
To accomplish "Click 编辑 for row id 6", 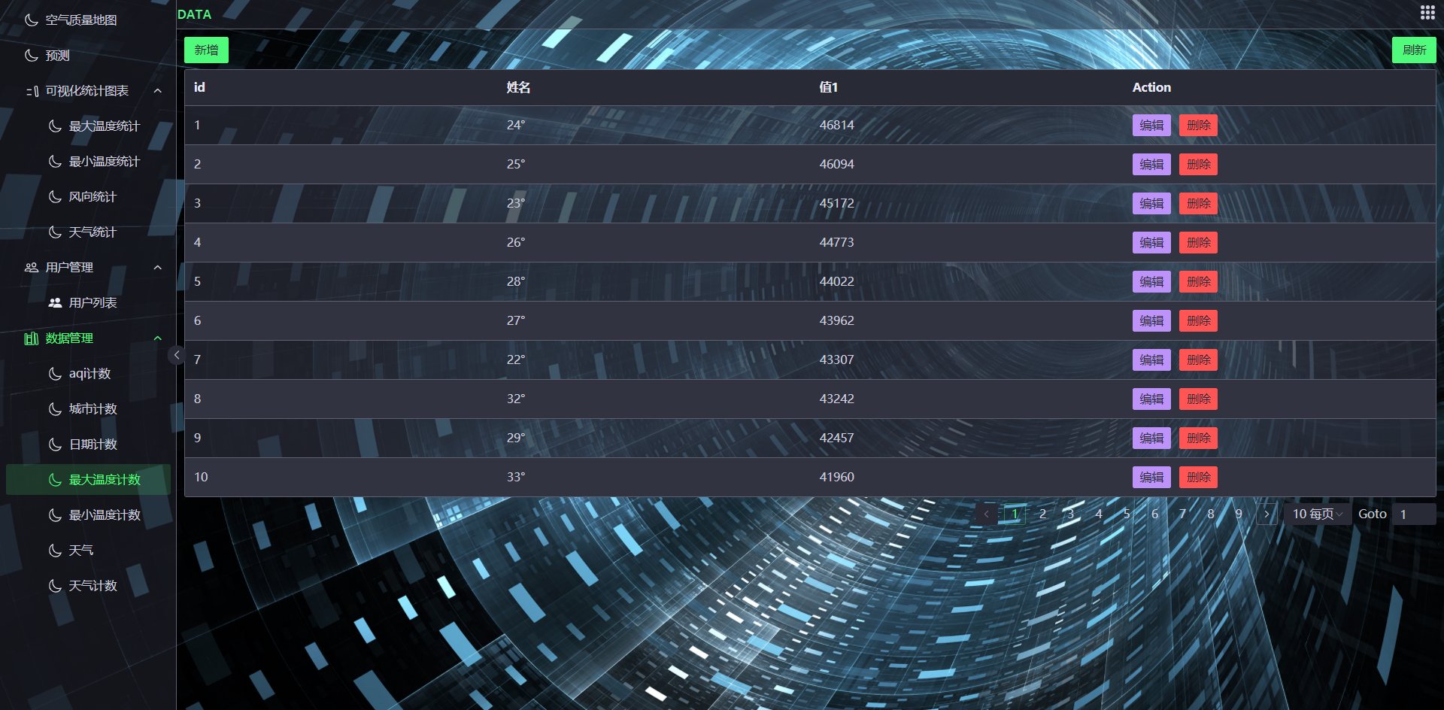I will pyautogui.click(x=1151, y=320).
